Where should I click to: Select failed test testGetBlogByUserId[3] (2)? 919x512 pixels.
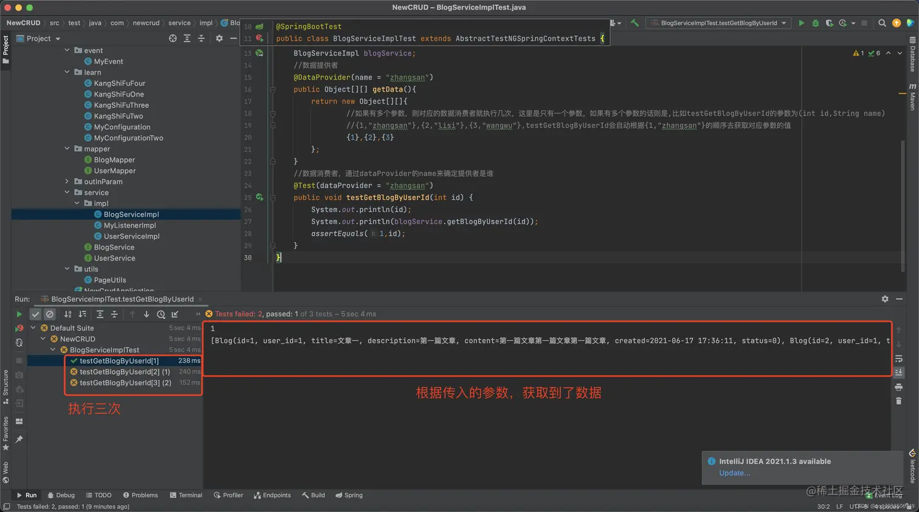click(125, 383)
